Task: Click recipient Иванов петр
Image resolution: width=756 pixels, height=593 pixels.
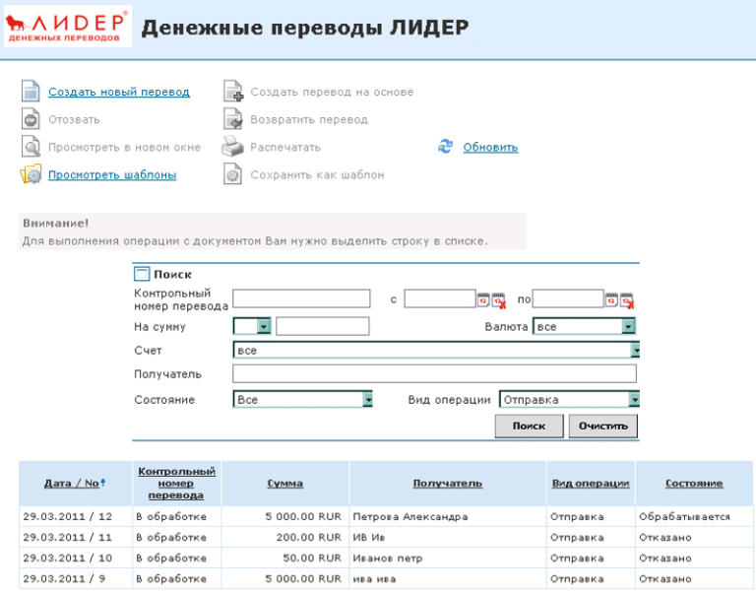Action: pyautogui.click(x=388, y=559)
